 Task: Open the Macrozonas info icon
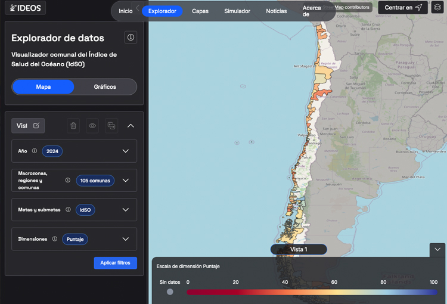pos(68,180)
